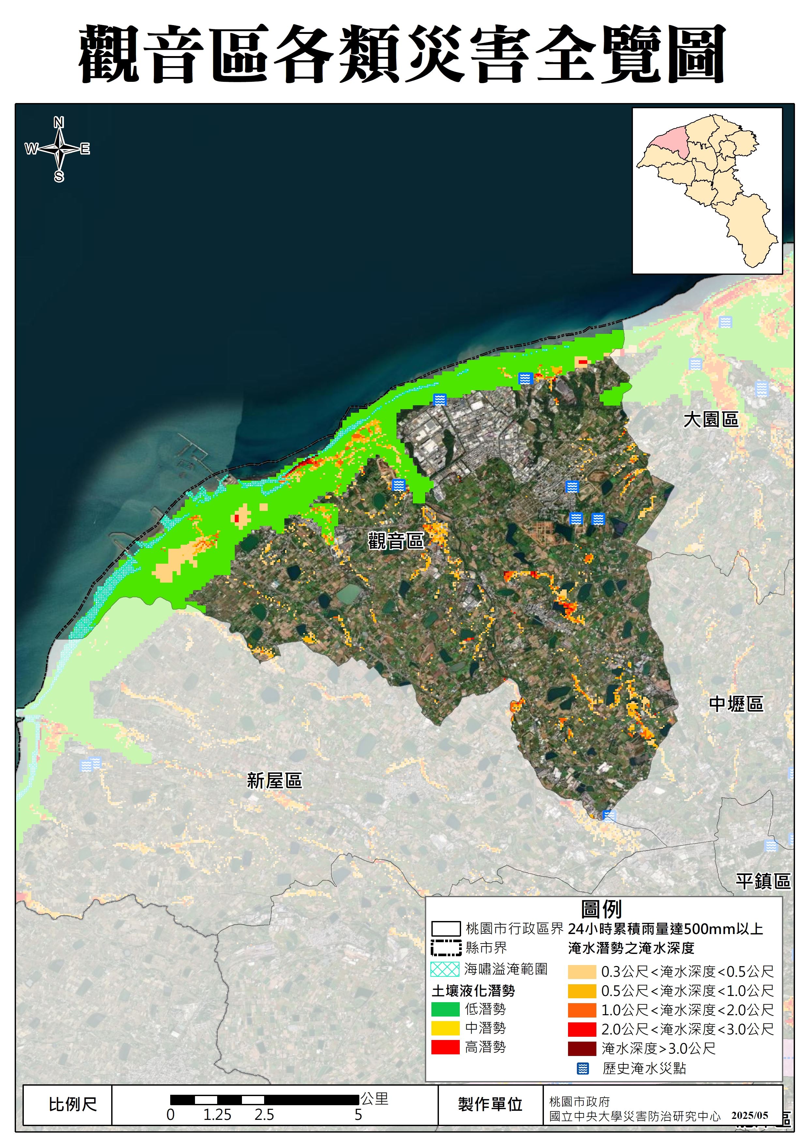This screenshot has width=809, height=1144.
Task: Click the tsunami inundation hatch symbol in the legend
Action: click(x=445, y=969)
